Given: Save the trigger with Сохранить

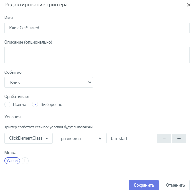Looking at the screenshot, I should (144, 185).
